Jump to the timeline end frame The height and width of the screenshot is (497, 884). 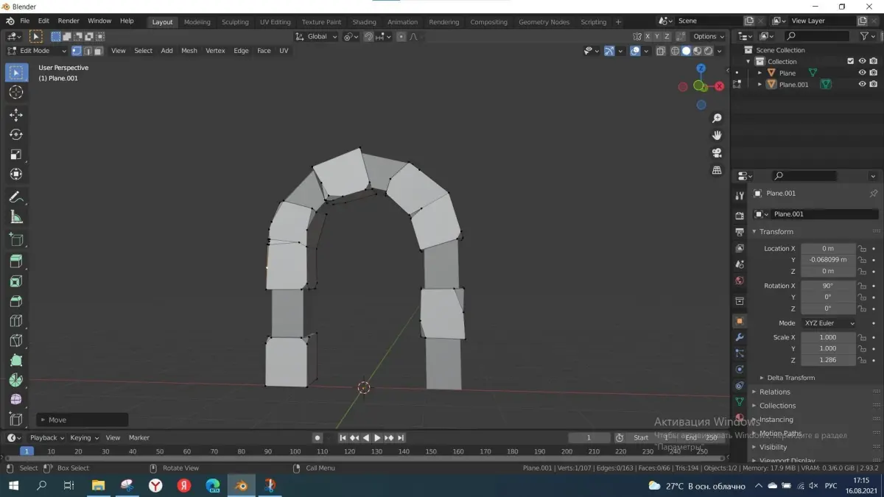[401, 437]
